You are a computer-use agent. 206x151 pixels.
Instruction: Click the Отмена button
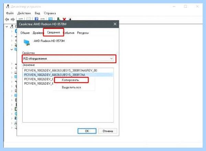[108, 131]
